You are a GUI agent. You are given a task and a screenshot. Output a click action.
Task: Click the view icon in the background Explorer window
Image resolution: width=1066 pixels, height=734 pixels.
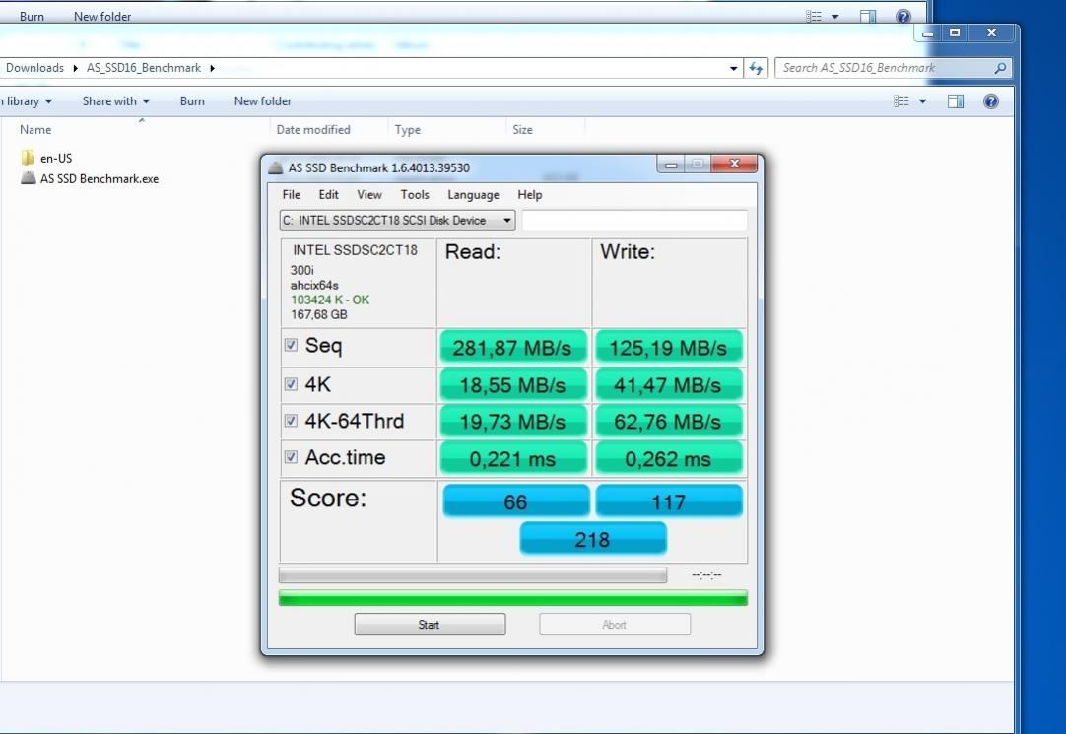tap(814, 17)
